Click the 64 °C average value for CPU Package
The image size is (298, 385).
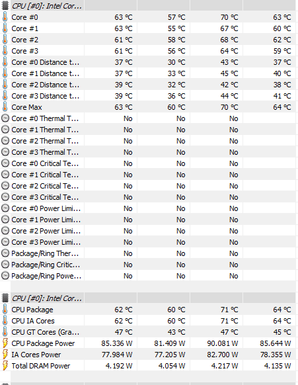click(x=282, y=310)
